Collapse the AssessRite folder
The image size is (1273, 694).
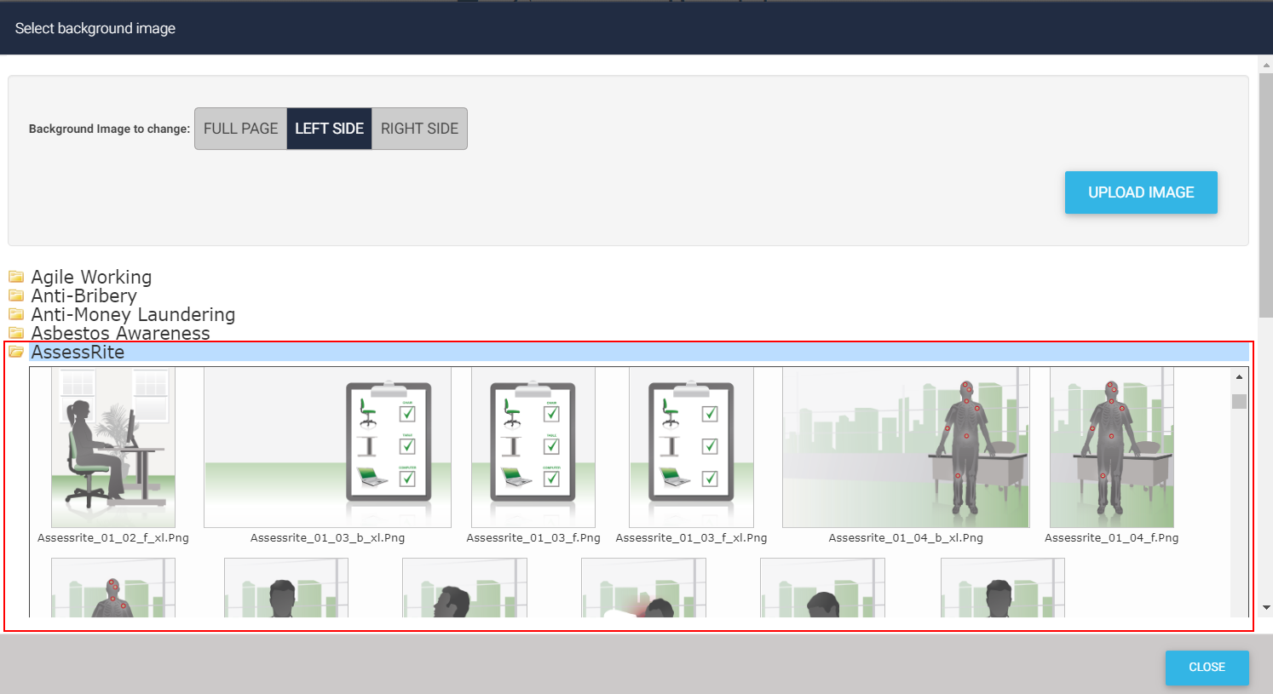(x=78, y=352)
